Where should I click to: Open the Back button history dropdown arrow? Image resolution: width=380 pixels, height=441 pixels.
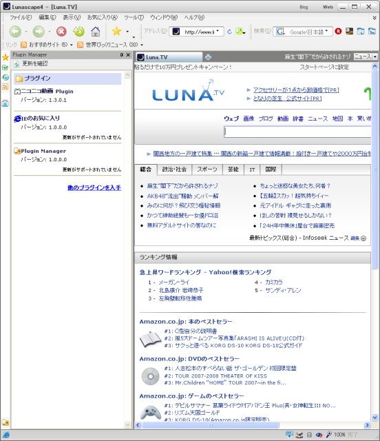click(26, 32)
